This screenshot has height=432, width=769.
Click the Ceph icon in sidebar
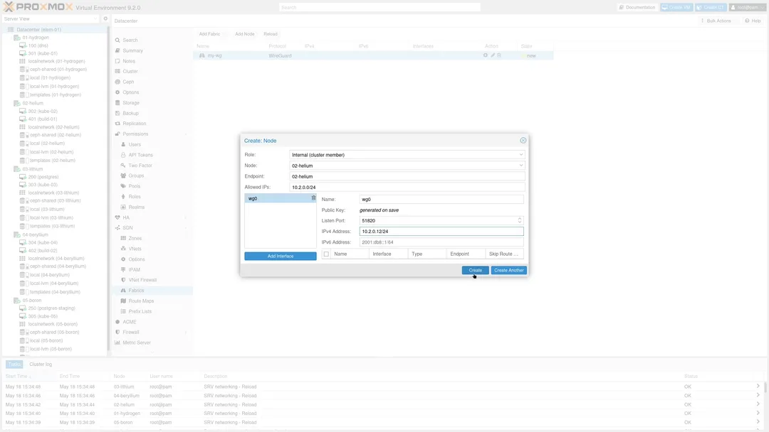pyautogui.click(x=117, y=82)
